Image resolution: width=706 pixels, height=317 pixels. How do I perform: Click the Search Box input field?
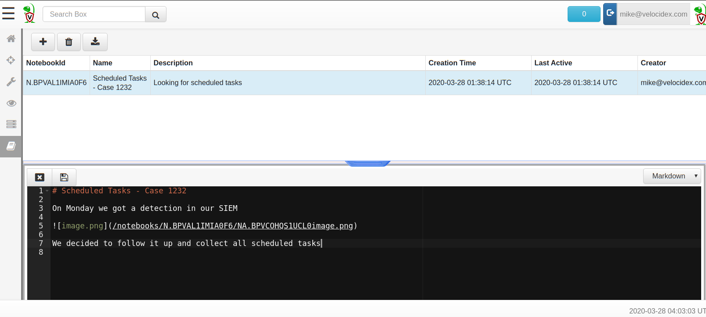[94, 14]
